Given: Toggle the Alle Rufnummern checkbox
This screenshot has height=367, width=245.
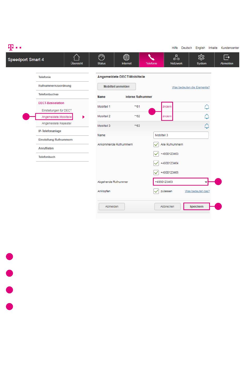Looking at the screenshot, I should pyautogui.click(x=156, y=144).
